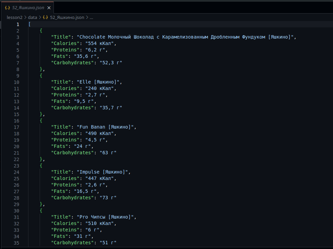Screen dimensions: 333x249
Task: Open the lesson2 breadcrumb folder
Action: [x=15, y=17]
